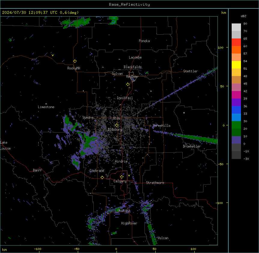
Task: Click the -30 value on the dBZ legend
Action: tap(246, 159)
